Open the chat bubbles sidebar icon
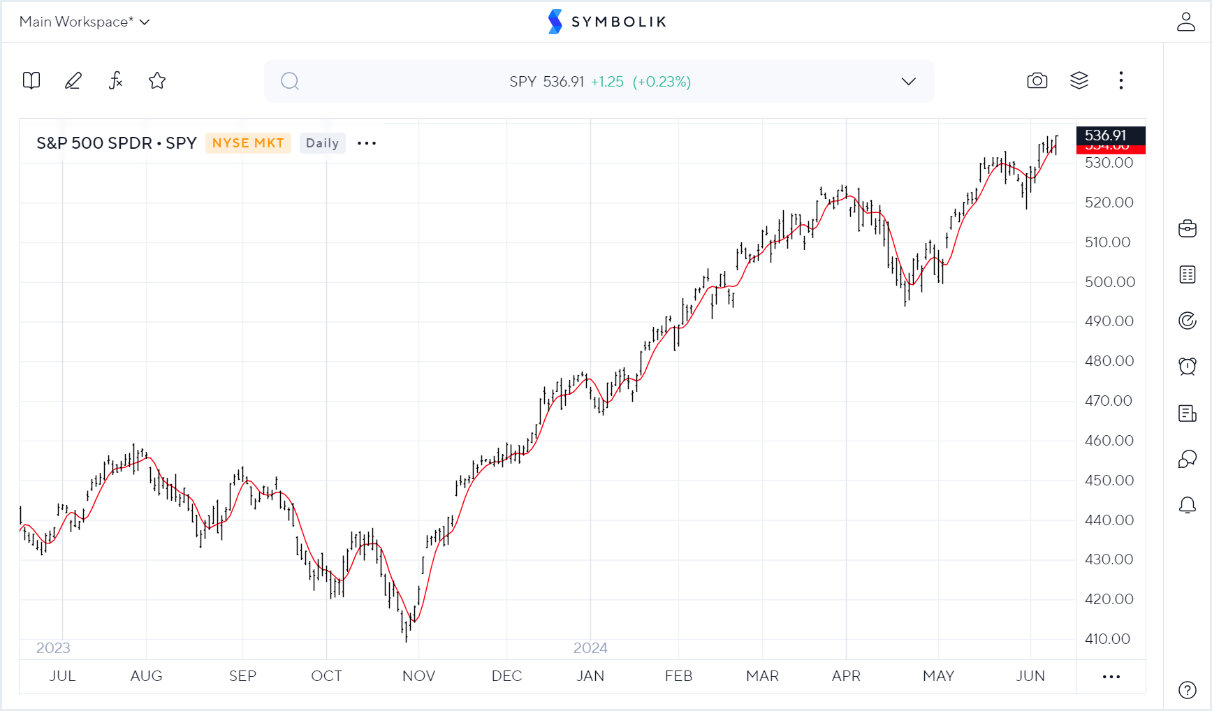 [x=1188, y=460]
